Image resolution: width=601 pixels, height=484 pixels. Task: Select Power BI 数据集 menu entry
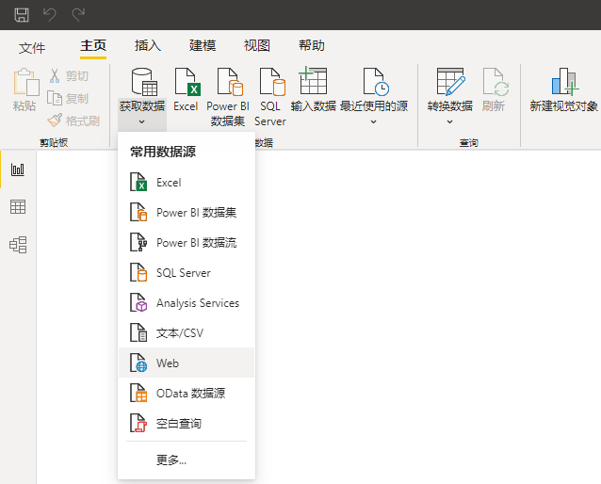coord(187,212)
